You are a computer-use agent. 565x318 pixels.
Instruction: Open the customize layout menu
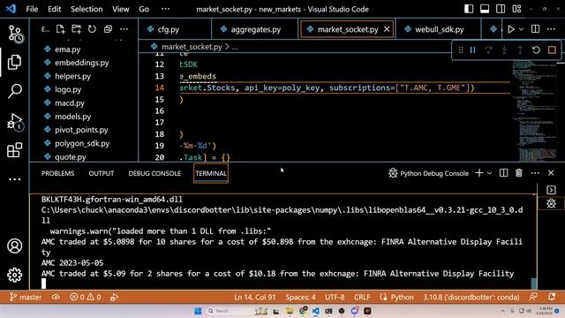tap(516, 9)
